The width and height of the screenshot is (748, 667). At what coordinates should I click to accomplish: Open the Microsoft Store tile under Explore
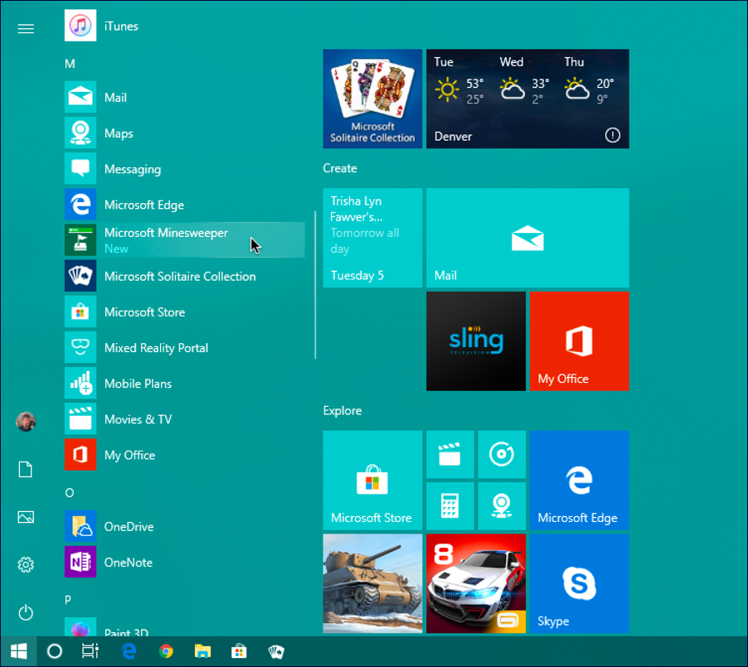coord(372,480)
